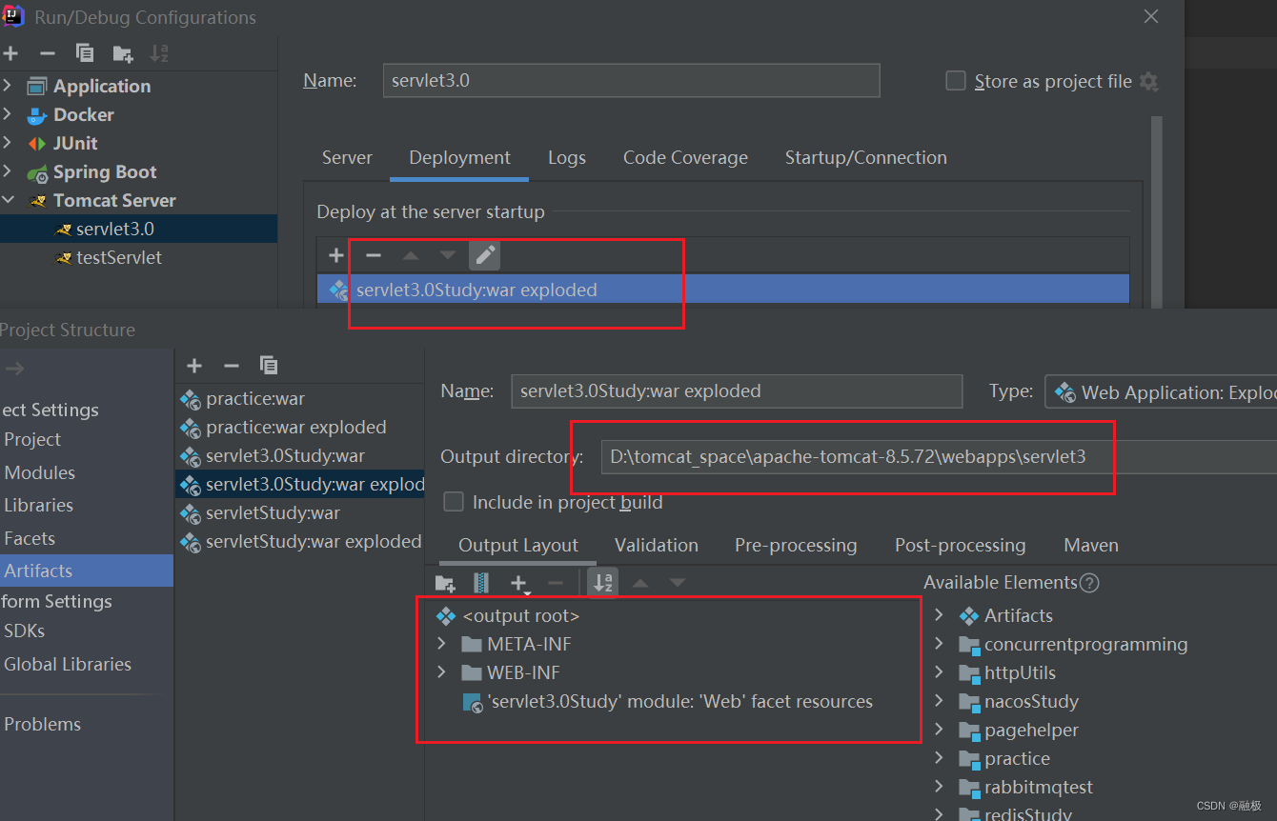This screenshot has width=1277, height=821.
Task: Click the edit pencil icon in deployment toolbar
Action: coord(485,255)
